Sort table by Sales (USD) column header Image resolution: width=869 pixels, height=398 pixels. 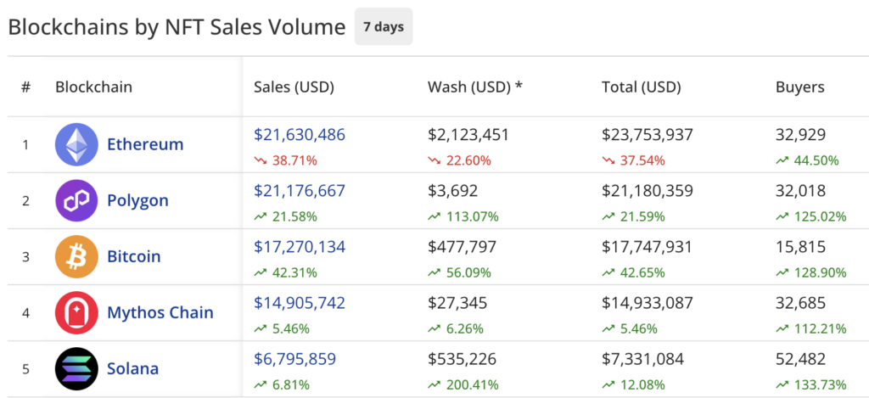[294, 87]
